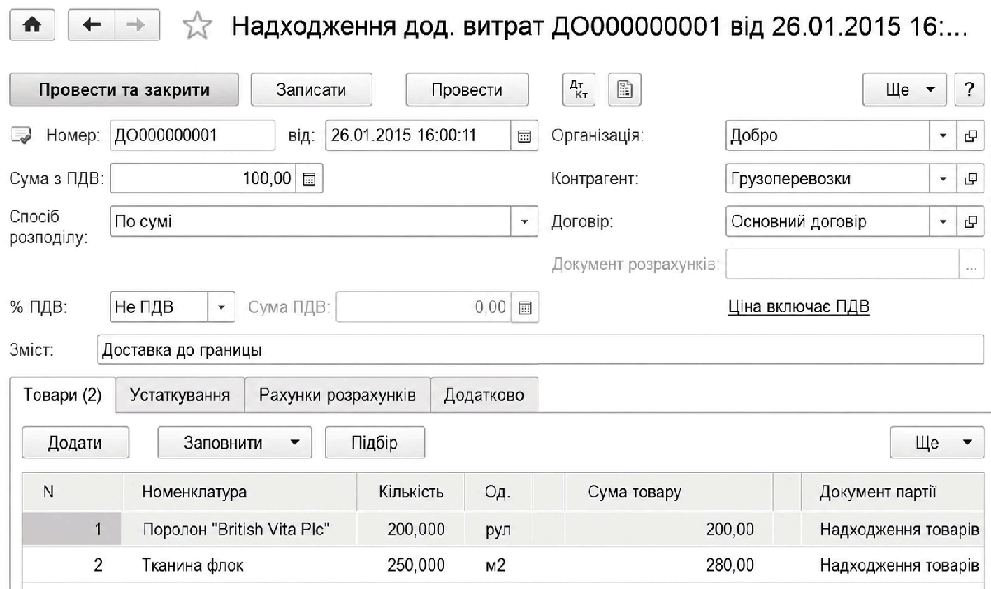Select the Поролон "British Vita Plc" cell
The height and width of the screenshot is (589, 991).
point(239,530)
